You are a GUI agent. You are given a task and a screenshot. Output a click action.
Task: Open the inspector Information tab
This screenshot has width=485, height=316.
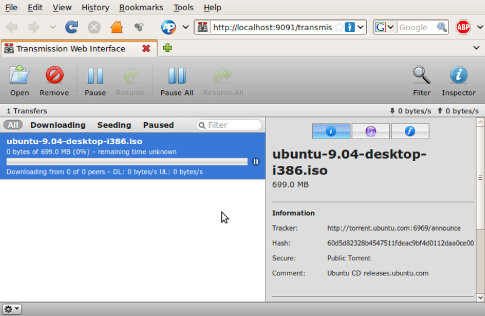pyautogui.click(x=331, y=131)
